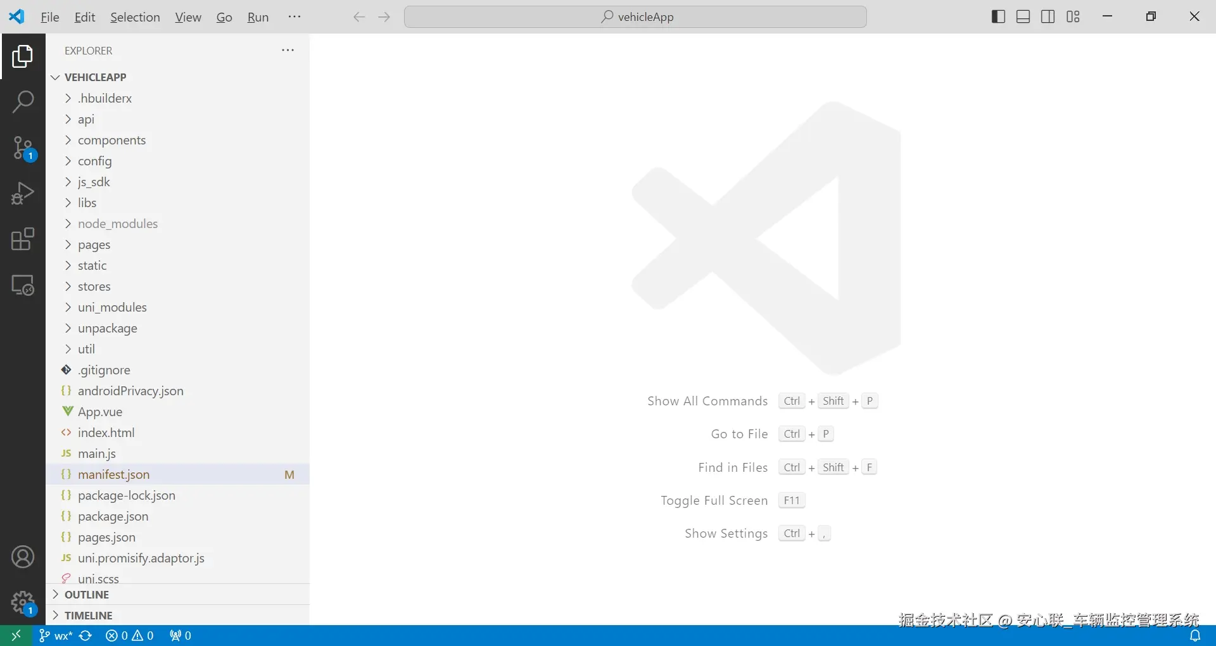Open the Extensions view icon
Screen dimensions: 1216x646
click(x=23, y=239)
